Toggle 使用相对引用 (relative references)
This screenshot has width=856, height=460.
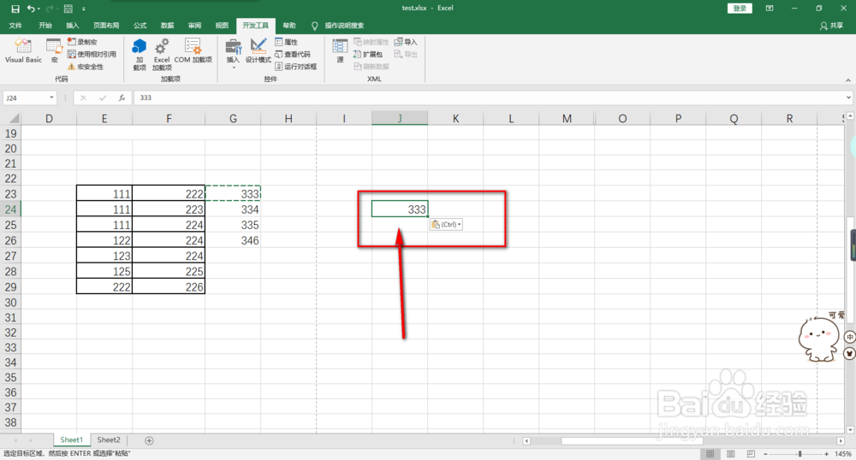[x=92, y=54]
